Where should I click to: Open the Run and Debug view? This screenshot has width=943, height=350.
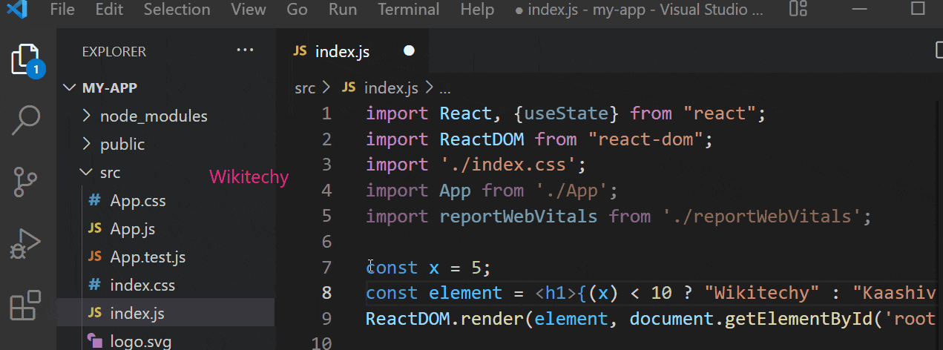coord(26,243)
